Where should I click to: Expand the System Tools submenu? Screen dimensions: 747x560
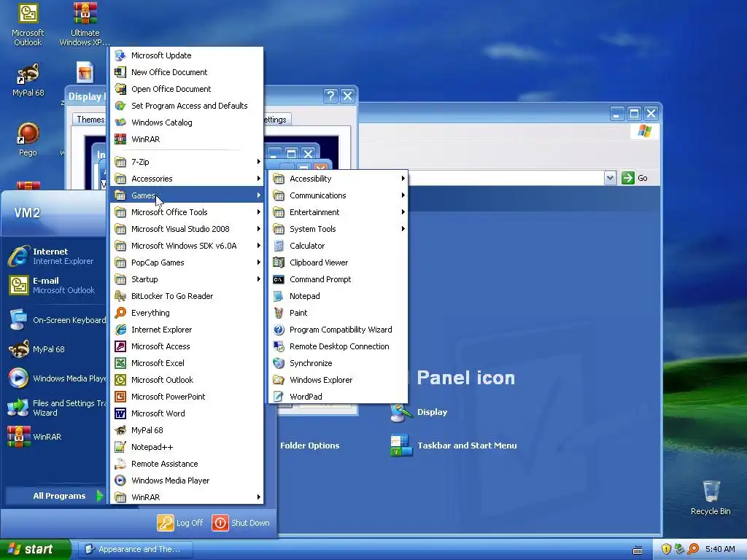click(x=338, y=228)
